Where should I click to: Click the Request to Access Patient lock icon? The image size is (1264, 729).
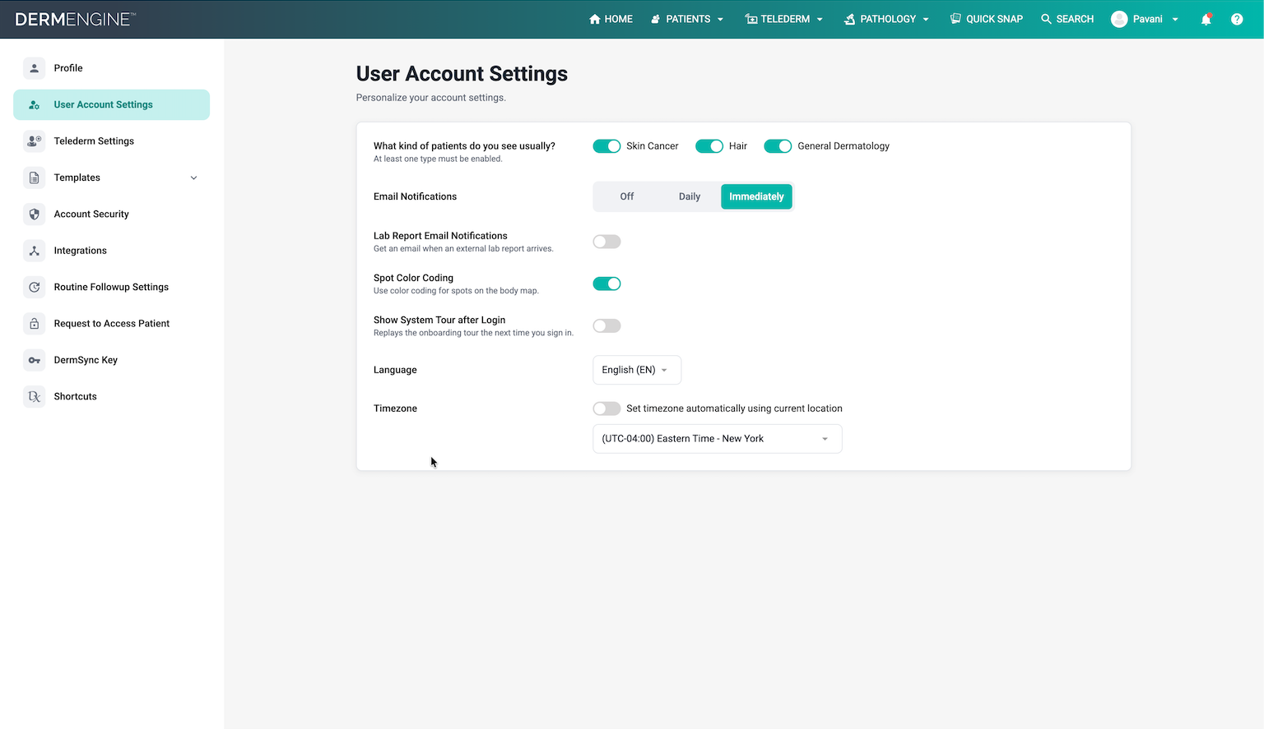click(35, 324)
